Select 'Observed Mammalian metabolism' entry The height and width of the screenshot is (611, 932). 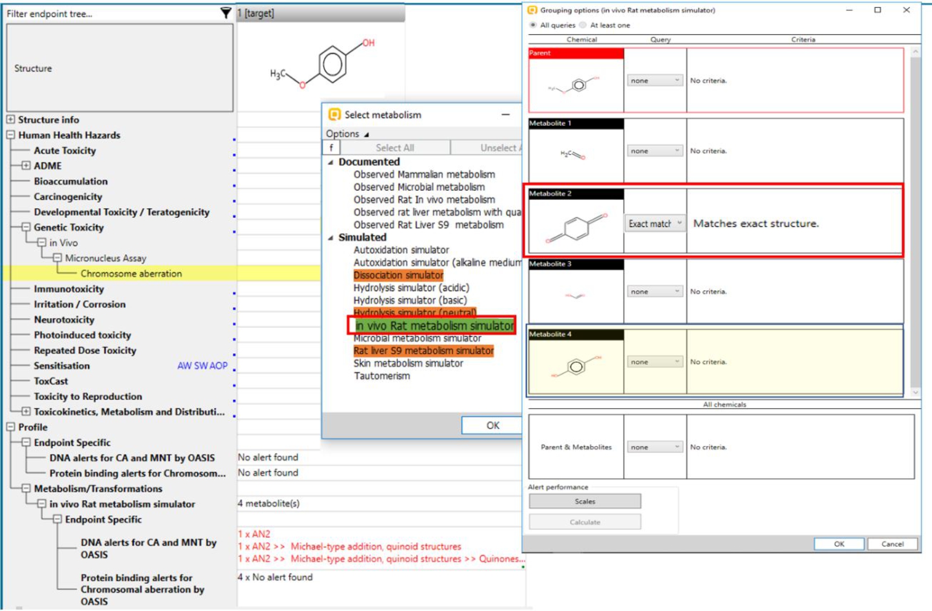tap(424, 175)
